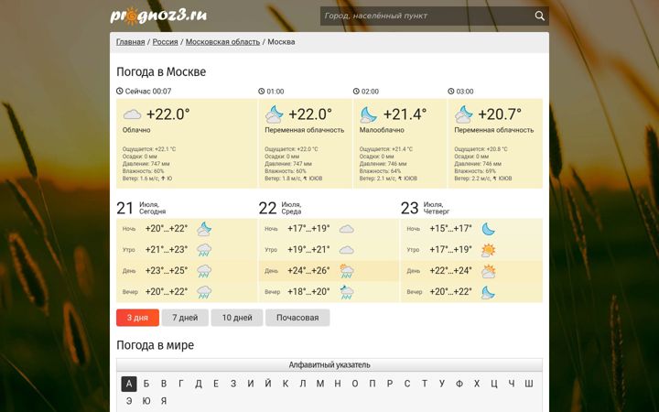
Task: Click the search magnifier icon
Action: 540,16
